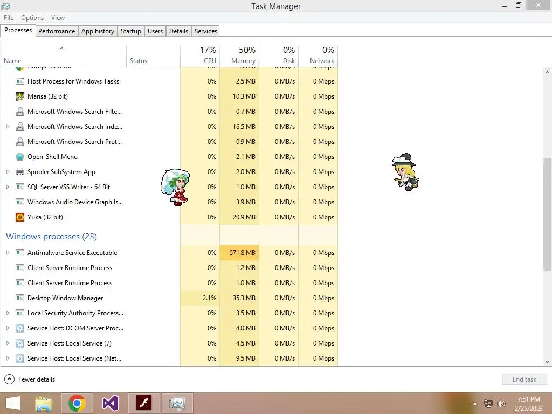552x414 pixels.
Task: Click the Host Process for Windows Tasks icon
Action: 20,81
